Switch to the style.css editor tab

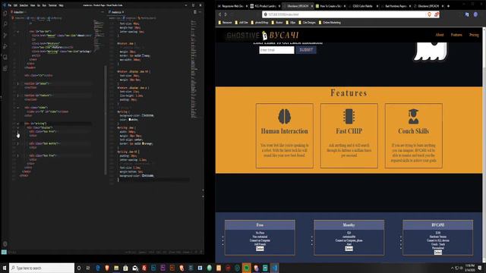(116, 12)
